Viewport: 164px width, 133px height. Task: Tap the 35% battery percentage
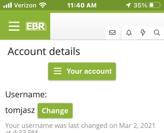pyautogui.click(x=141, y=5)
